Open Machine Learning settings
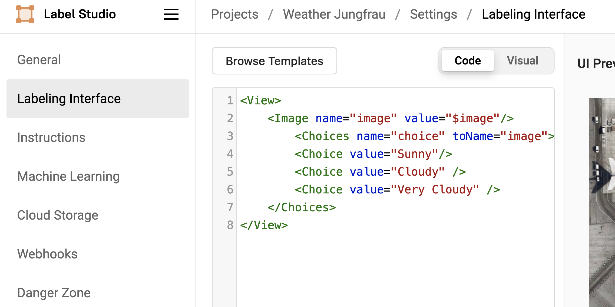Viewport: 615px width, 307px height. point(98,176)
